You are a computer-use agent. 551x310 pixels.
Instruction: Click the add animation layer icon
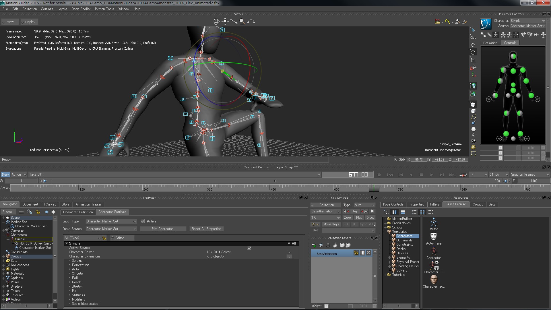314,245
